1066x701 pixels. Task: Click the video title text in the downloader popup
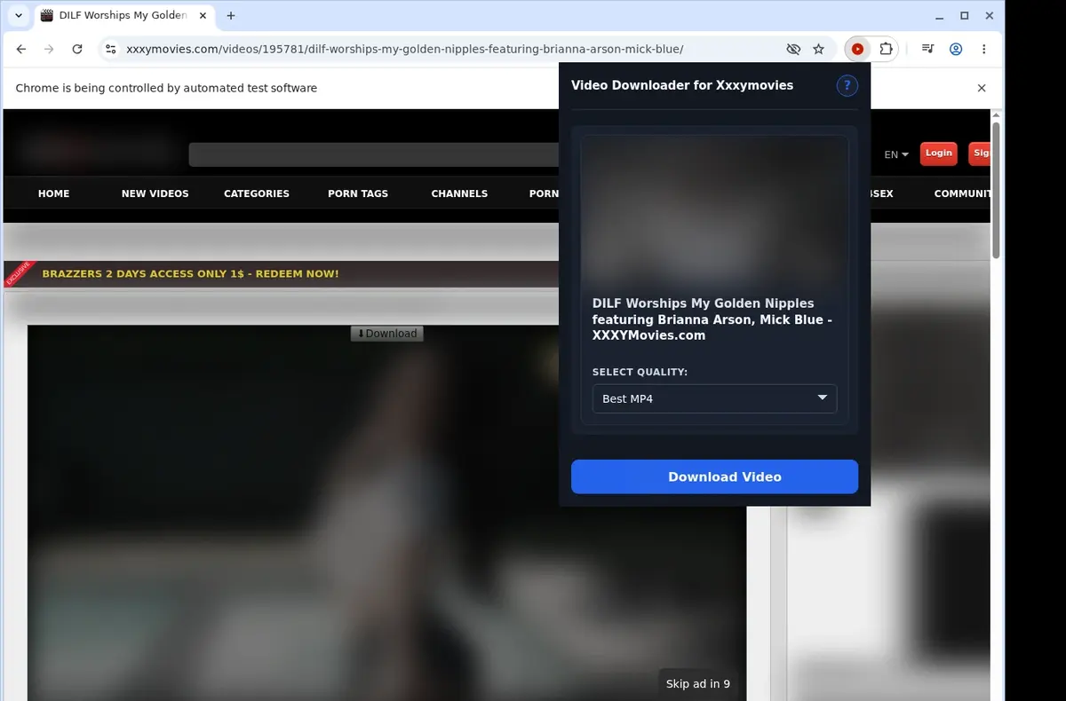(x=712, y=319)
